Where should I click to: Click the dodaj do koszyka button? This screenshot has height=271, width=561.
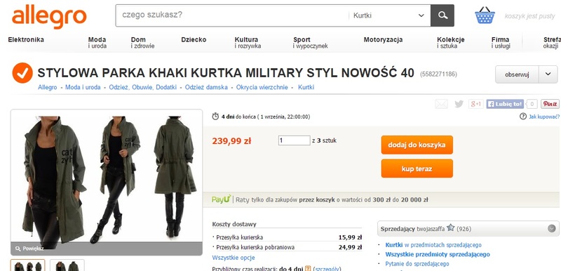pos(417,145)
